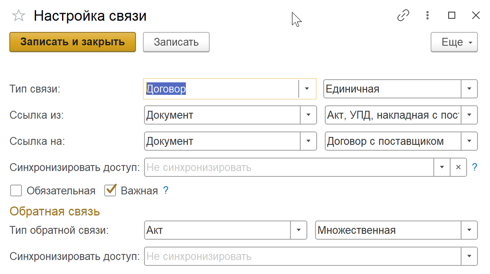Close the Настройка связи window
The image size is (490, 274).
click(476, 16)
